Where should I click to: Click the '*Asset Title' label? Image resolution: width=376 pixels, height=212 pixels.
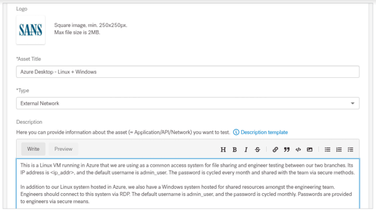pyautogui.click(x=29, y=59)
